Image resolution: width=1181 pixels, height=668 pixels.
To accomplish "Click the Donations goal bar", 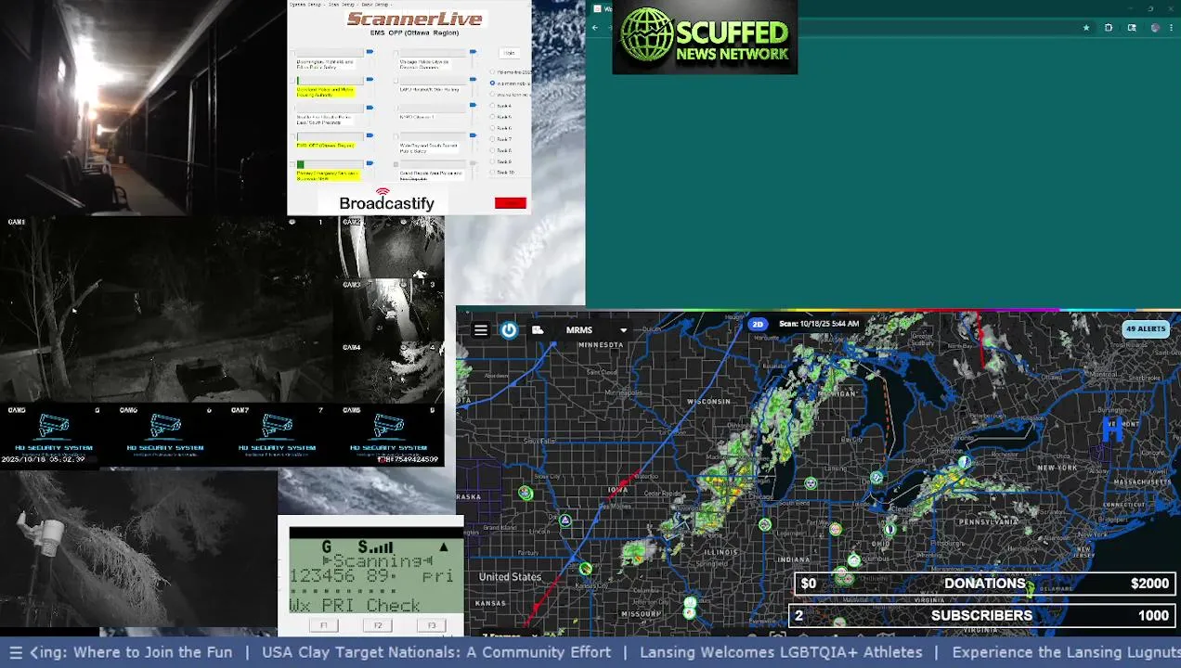I will tap(984, 584).
